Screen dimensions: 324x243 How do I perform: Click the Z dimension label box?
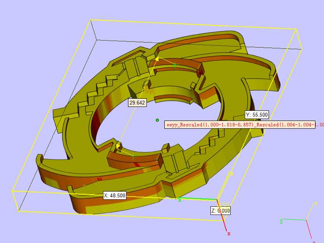pyautogui.click(x=220, y=210)
